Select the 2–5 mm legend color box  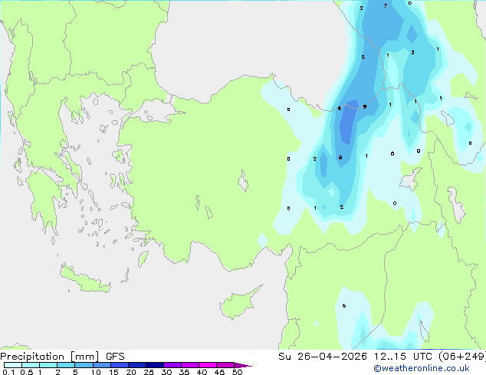click(66, 365)
